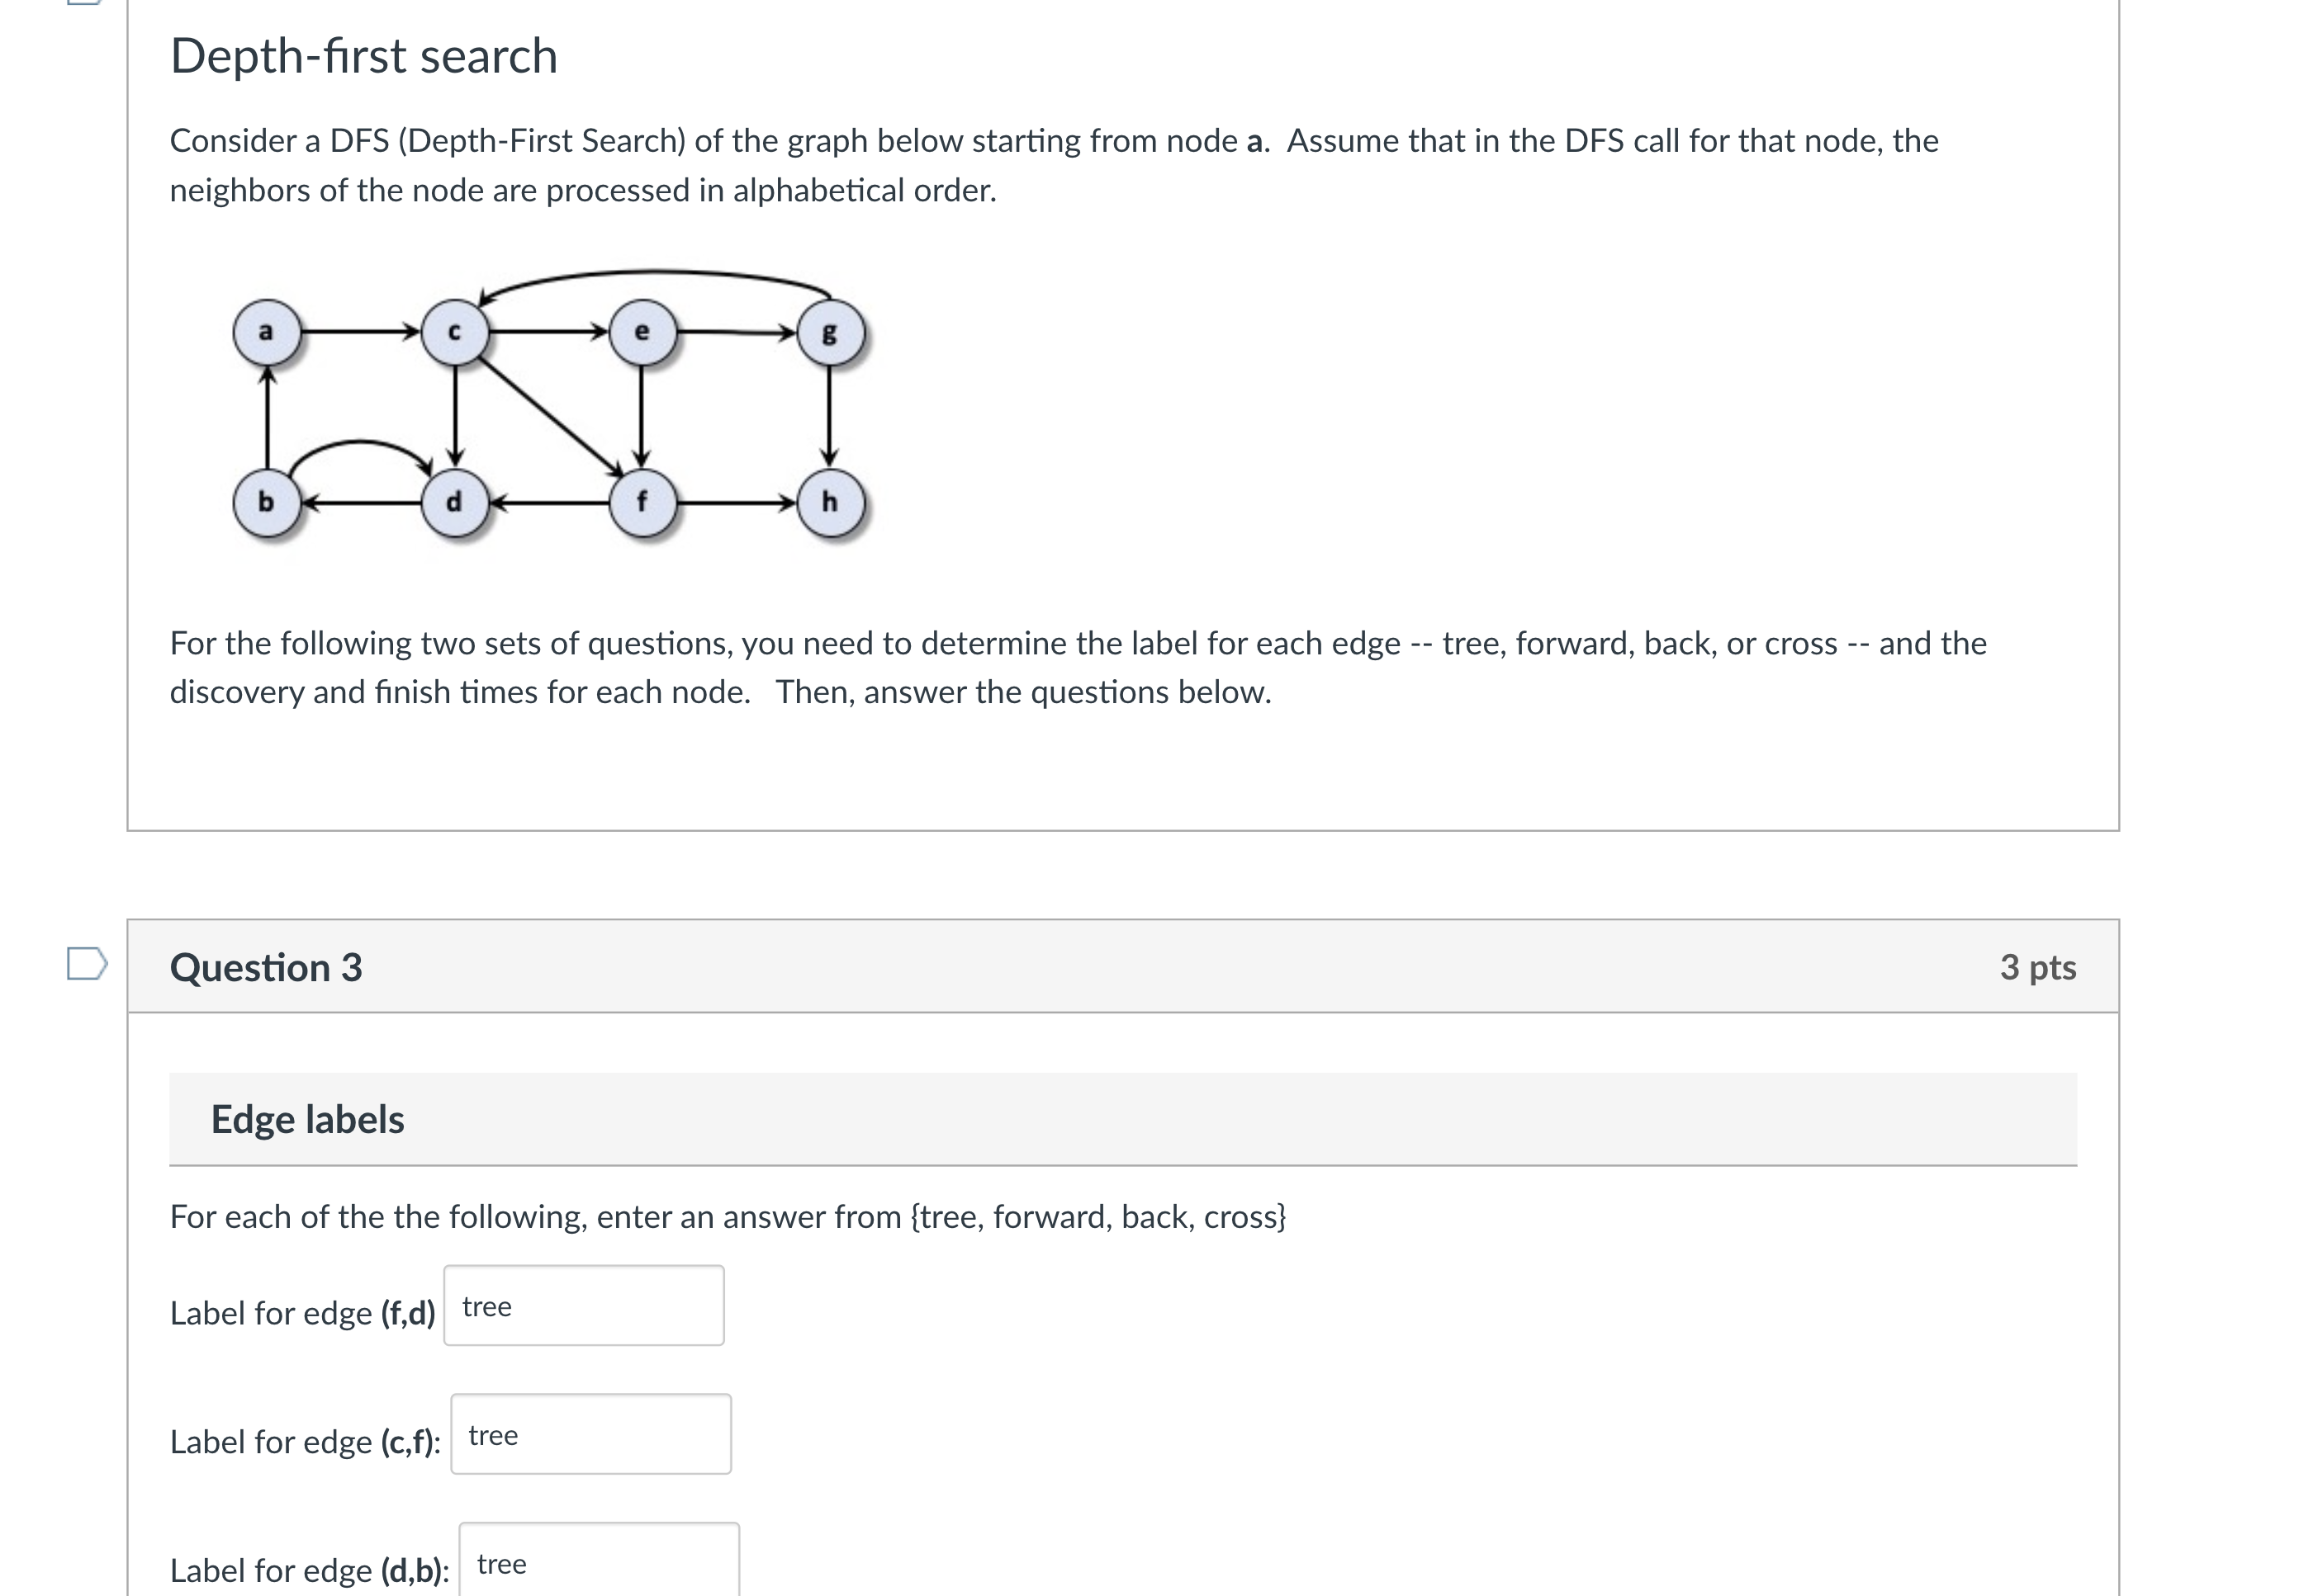The width and height of the screenshot is (2304, 1596).
Task: Click graph node e
Action: point(642,332)
